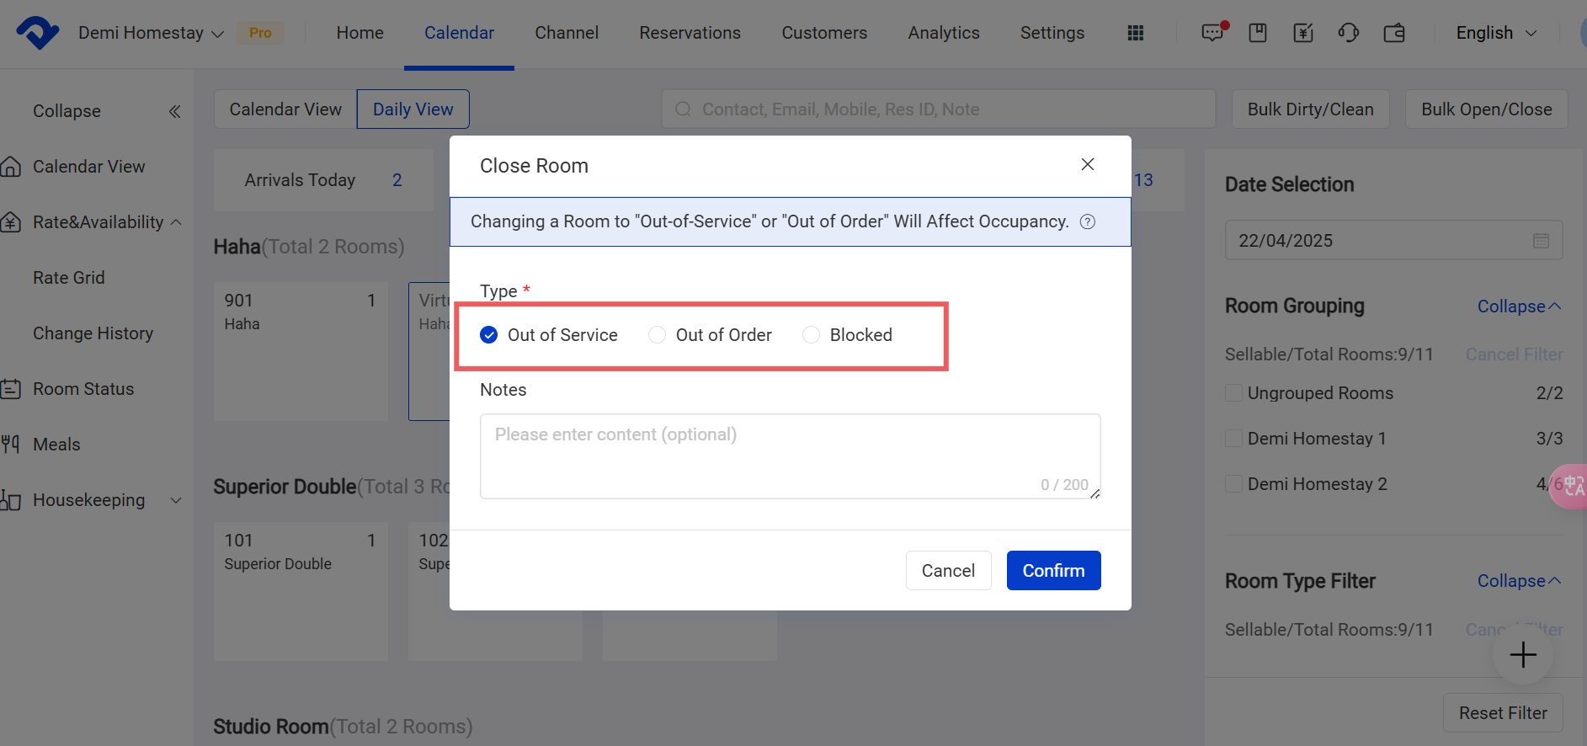Image resolution: width=1587 pixels, height=746 pixels.
Task: Click the Notes text area
Action: pos(790,456)
